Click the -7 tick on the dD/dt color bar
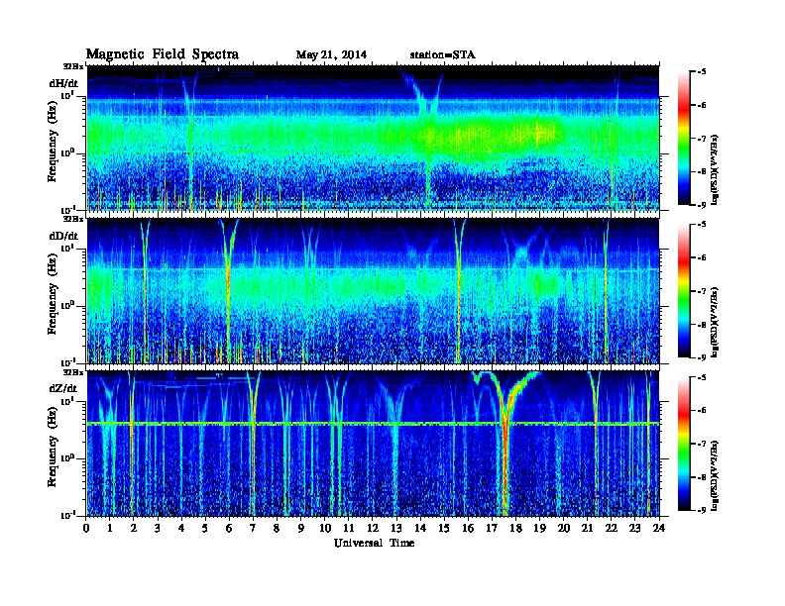Screen dimensions: 785x606 (x=701, y=291)
